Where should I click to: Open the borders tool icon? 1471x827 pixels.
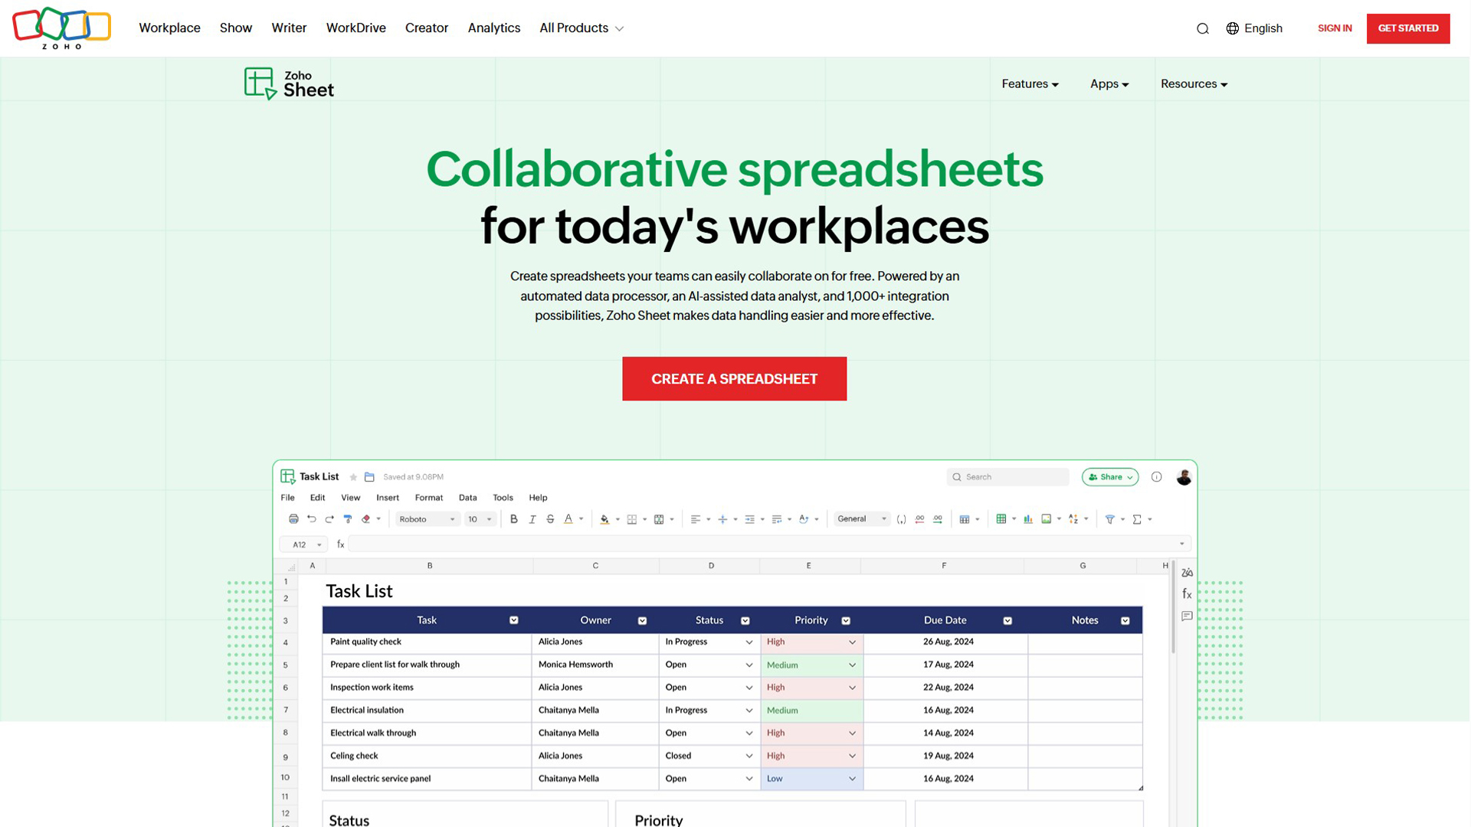(632, 519)
